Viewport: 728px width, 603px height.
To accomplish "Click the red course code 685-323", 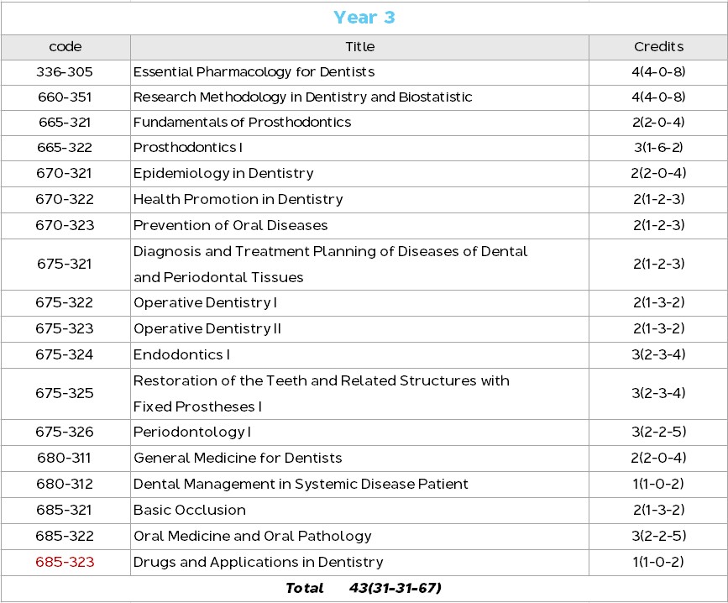I will coord(65,562).
